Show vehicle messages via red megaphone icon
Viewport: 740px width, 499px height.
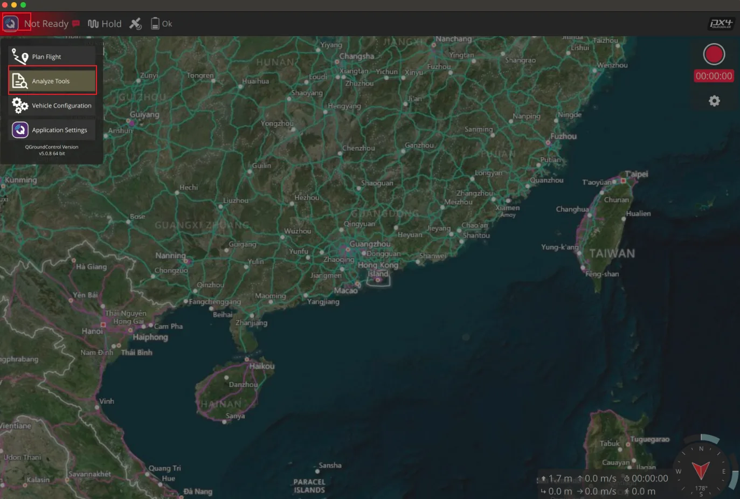point(76,24)
